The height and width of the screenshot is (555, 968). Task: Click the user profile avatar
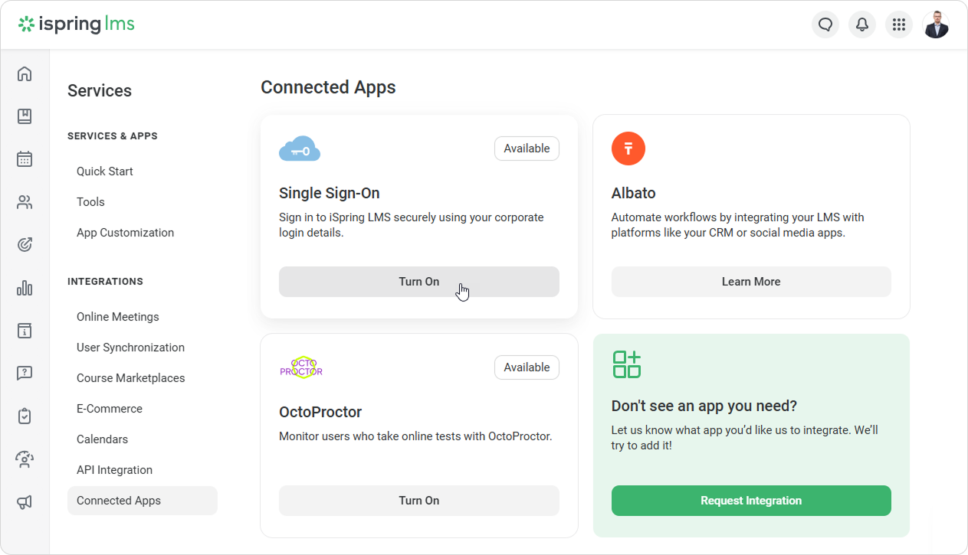pyautogui.click(x=936, y=24)
